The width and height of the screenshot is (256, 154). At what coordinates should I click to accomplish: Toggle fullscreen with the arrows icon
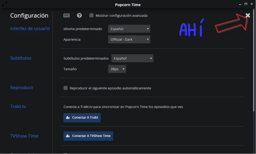pyautogui.click(x=5, y=4)
